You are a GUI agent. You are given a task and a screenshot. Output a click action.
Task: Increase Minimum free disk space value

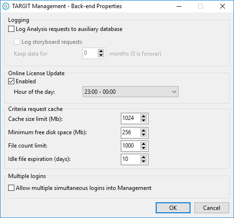pyautogui.click(x=144, y=130)
